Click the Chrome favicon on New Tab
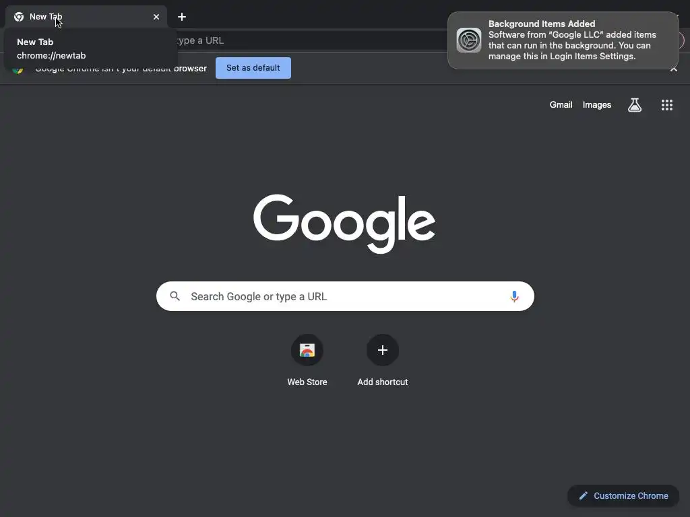Viewport: 690px width, 517px height. tap(19, 17)
